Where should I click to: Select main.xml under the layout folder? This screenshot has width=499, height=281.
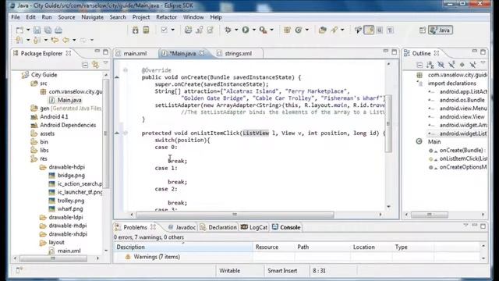pyautogui.click(x=69, y=251)
